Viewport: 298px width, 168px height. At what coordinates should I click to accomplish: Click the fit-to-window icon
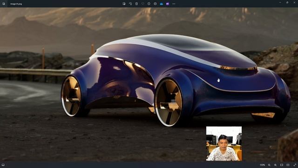[282, 165]
